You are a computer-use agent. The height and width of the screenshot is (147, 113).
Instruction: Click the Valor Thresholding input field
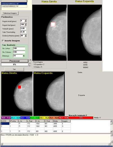(23, 32)
